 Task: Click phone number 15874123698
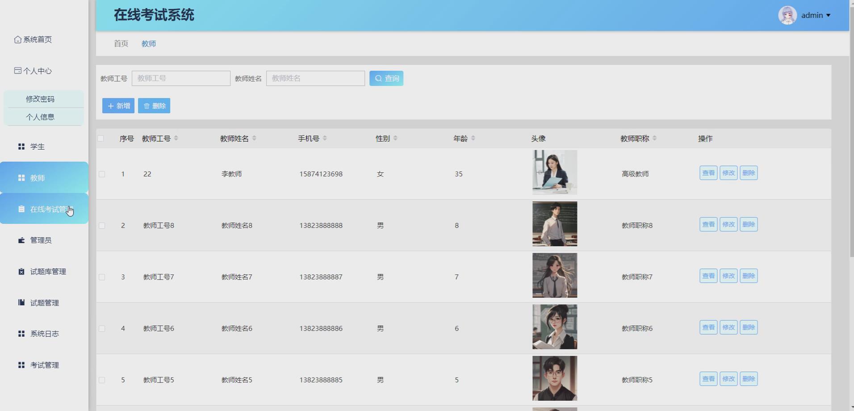[x=321, y=174]
